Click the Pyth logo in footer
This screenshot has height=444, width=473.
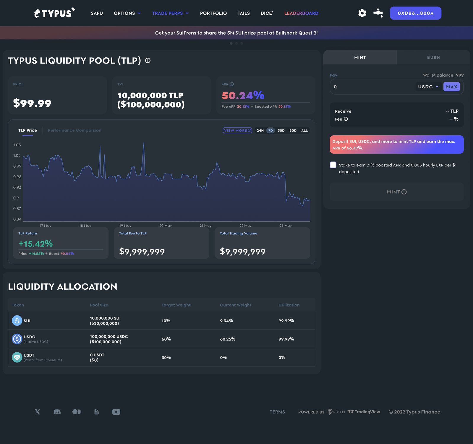tap(336, 412)
